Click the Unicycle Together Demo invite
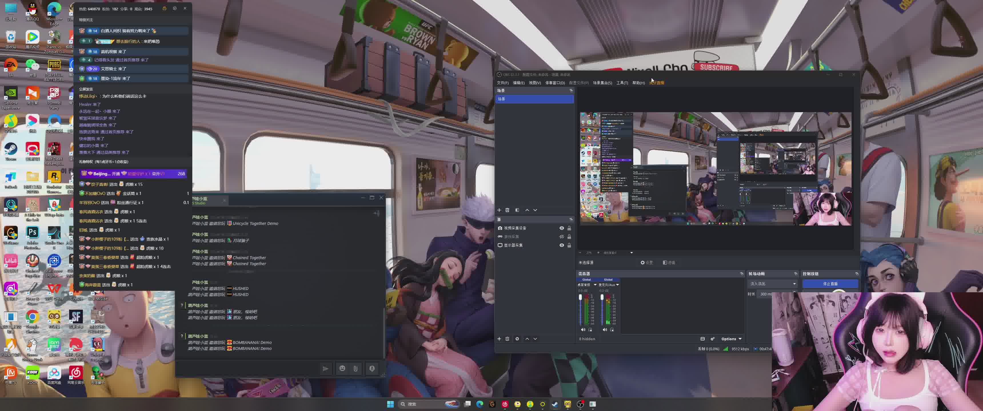983x411 pixels. coord(255,224)
